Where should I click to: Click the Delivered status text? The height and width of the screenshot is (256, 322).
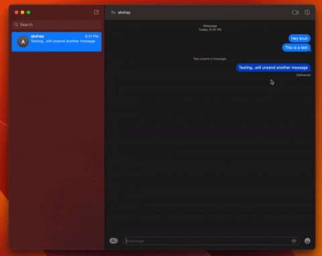tap(303, 75)
